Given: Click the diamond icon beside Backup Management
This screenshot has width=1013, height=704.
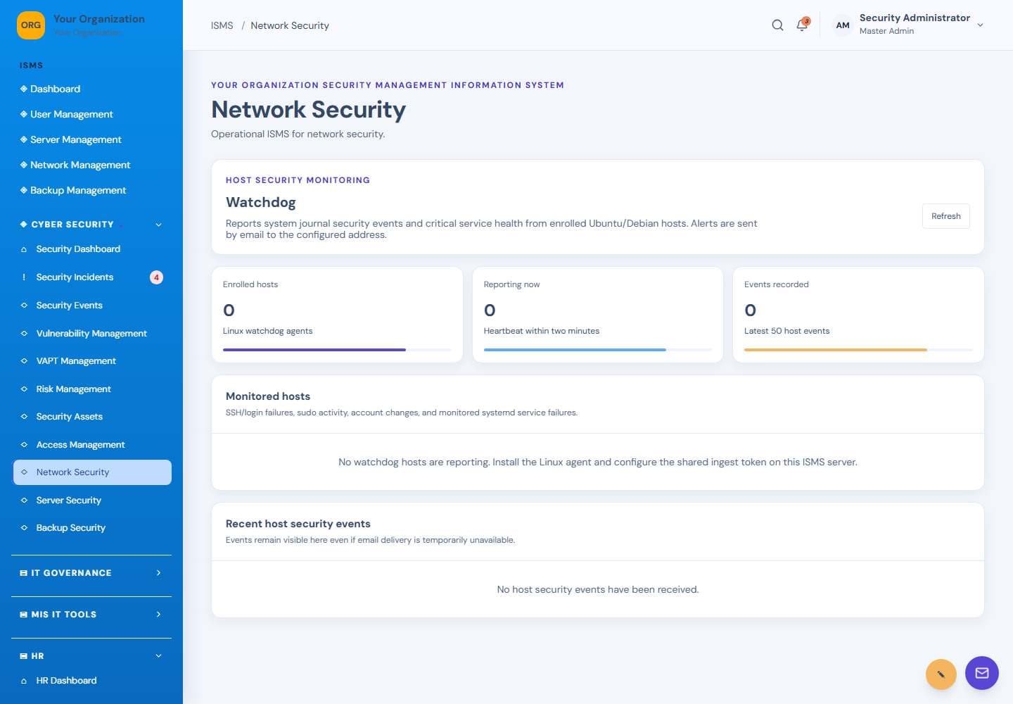Looking at the screenshot, I should coord(24,190).
